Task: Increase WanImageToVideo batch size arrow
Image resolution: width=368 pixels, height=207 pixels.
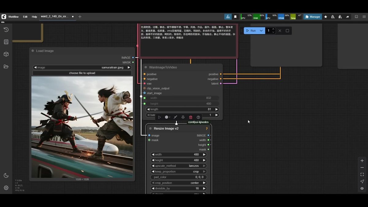Action: coord(217,115)
